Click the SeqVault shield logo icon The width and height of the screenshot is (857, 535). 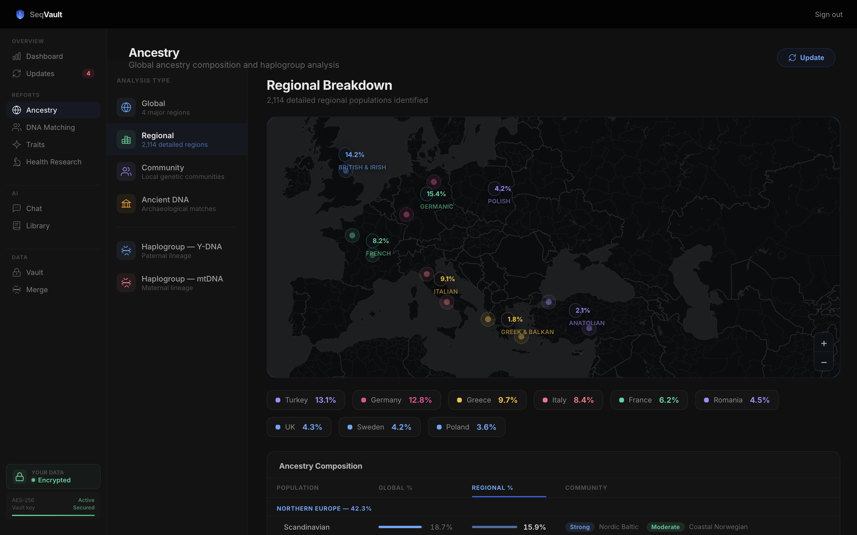pyautogui.click(x=20, y=15)
